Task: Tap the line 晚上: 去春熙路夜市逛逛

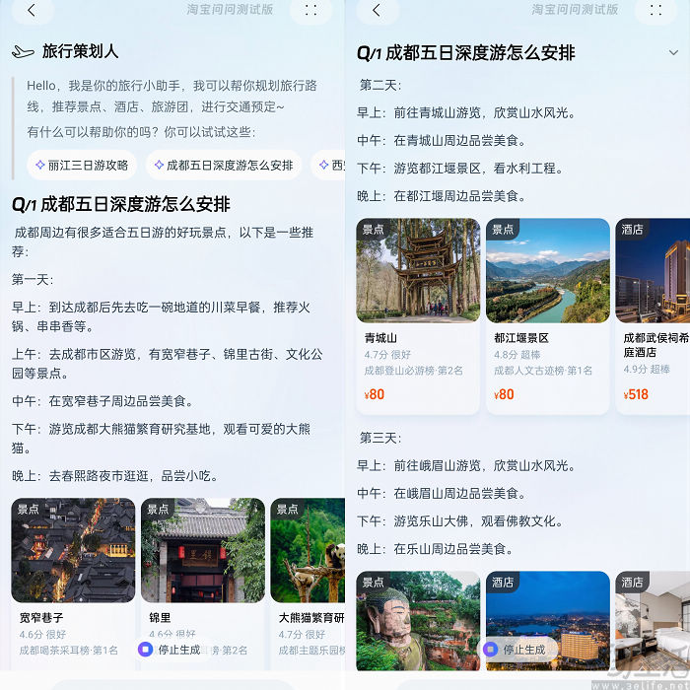Action: coord(115,476)
